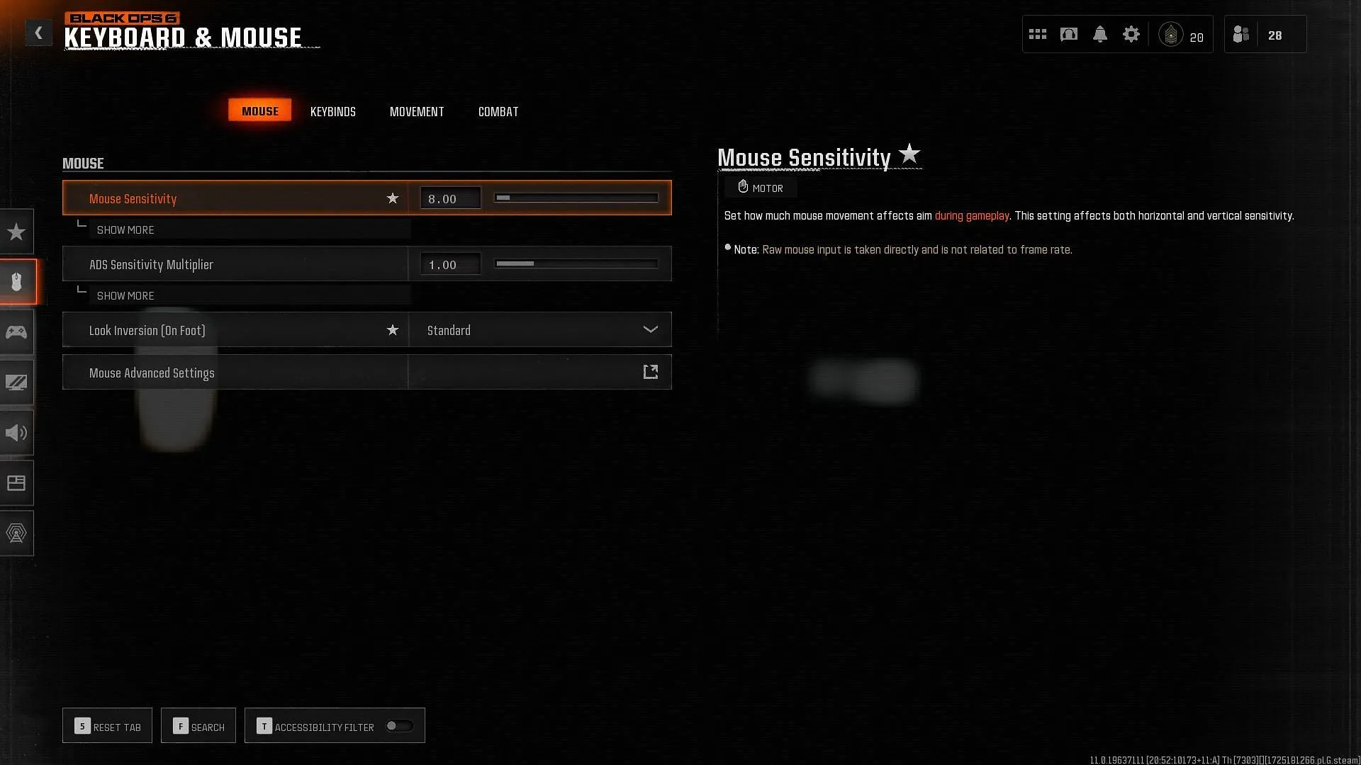Image resolution: width=1361 pixels, height=765 pixels.
Task: Navigate to Audio settings sidebar icon
Action: 16,433
